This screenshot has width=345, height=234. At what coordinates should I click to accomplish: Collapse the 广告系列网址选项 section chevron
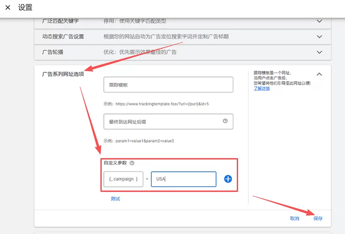click(x=319, y=74)
